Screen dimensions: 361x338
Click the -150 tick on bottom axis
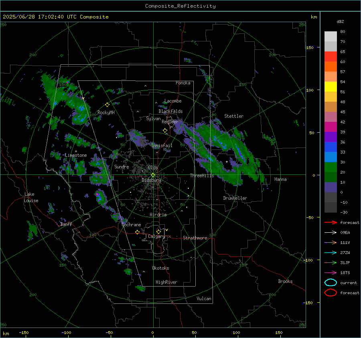(x=24, y=332)
